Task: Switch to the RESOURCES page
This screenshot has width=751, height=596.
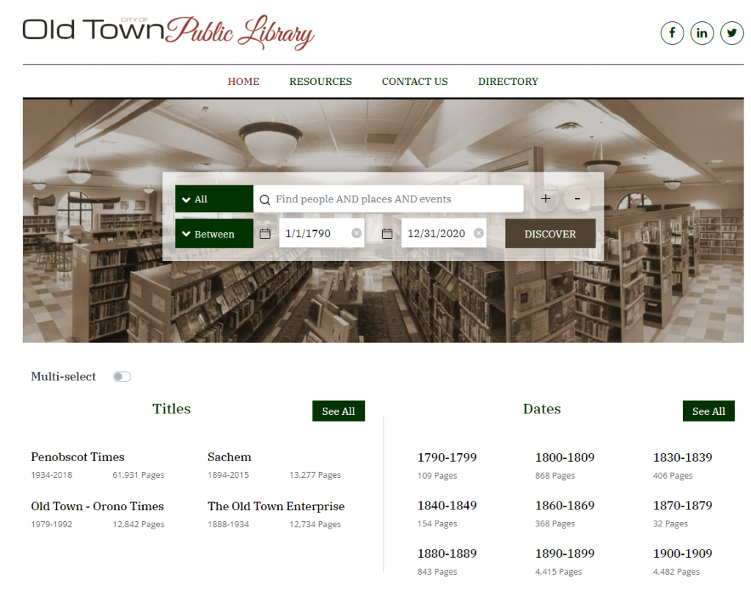Action: [320, 81]
